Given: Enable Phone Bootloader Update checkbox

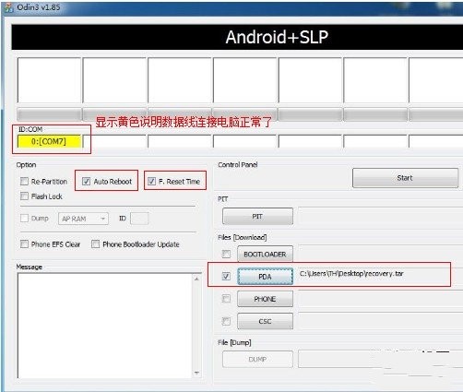Looking at the screenshot, I should pyautogui.click(x=96, y=244).
